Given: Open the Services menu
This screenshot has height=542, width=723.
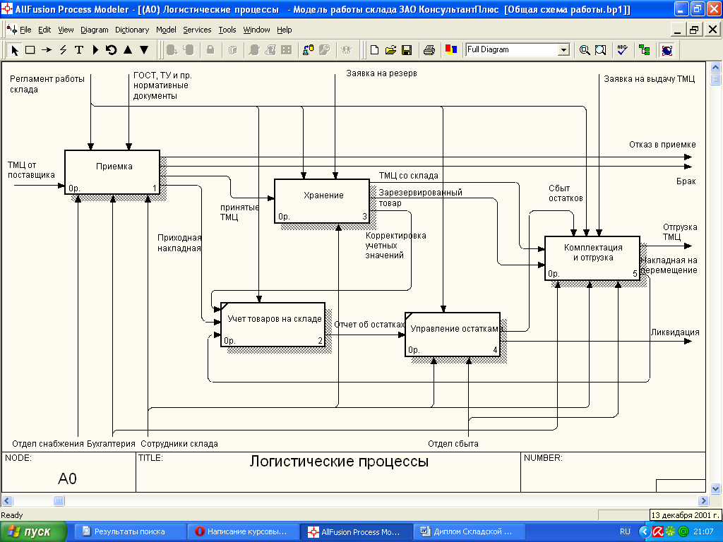Looking at the screenshot, I should (x=197, y=30).
